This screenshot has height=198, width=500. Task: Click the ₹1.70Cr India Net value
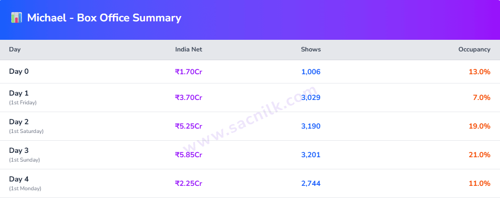[188, 72]
